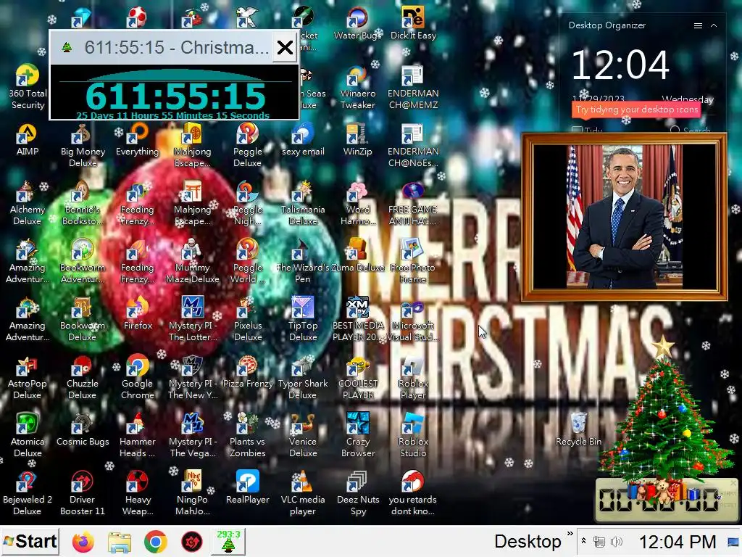Image resolution: width=742 pixels, height=557 pixels.
Task: Launch Firefox from desktop icon
Action: click(137, 313)
